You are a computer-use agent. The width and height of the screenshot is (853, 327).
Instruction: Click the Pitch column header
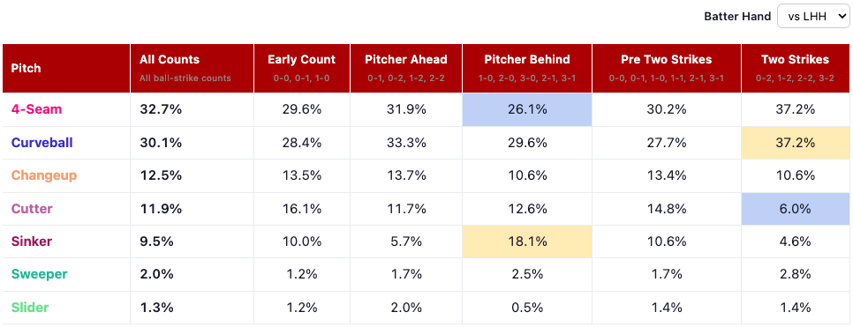coord(26,69)
